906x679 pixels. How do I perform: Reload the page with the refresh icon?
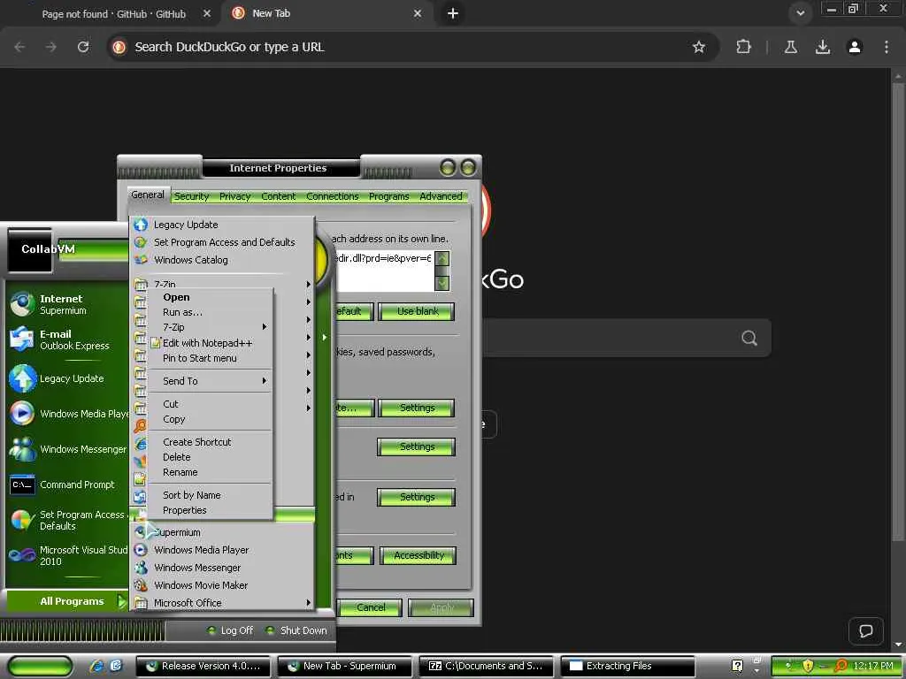[x=83, y=47]
